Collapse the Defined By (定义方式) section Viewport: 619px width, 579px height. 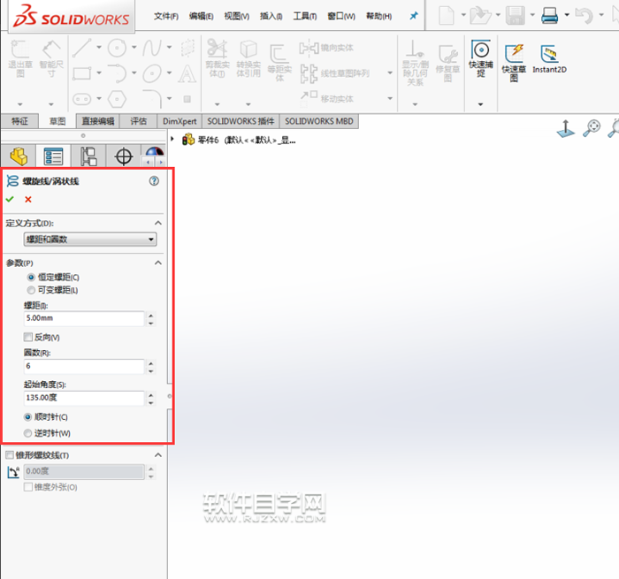click(x=158, y=223)
